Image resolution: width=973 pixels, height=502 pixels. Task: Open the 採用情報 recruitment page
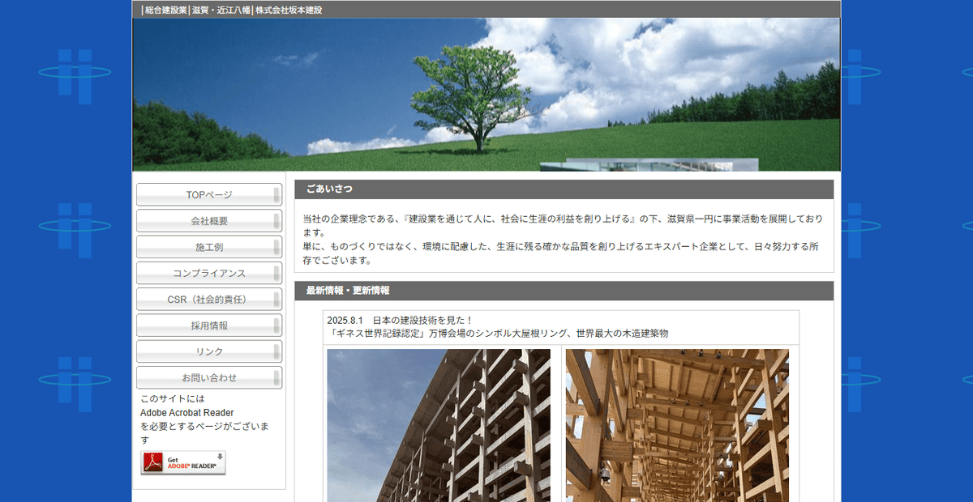[x=209, y=325]
